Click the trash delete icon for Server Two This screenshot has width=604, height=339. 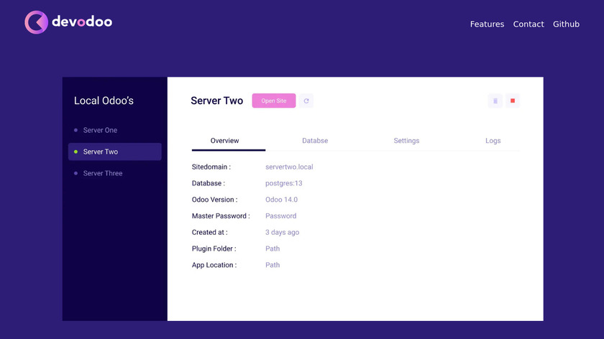[x=495, y=101]
